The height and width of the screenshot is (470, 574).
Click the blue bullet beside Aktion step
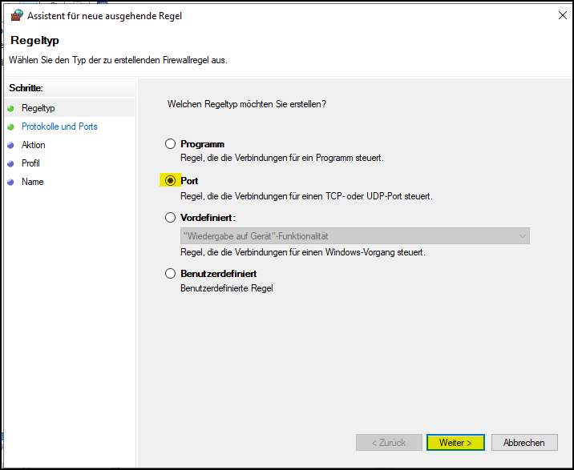tap(10, 145)
